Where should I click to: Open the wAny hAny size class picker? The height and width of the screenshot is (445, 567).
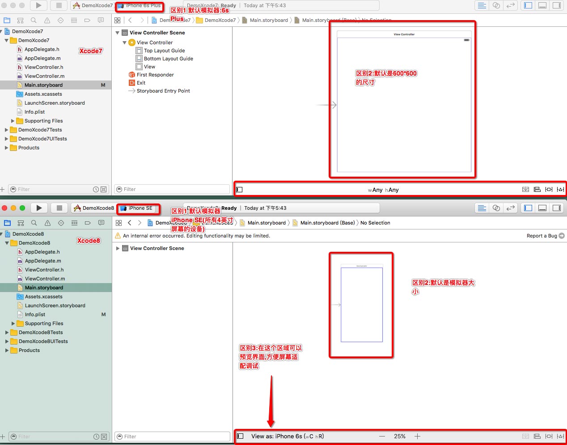[x=383, y=190]
